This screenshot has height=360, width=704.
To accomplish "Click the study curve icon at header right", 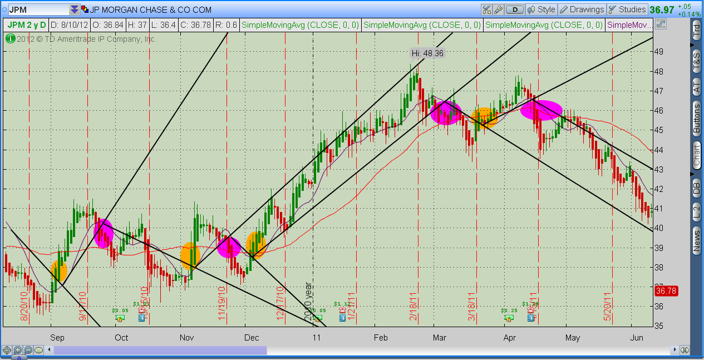I will 661,24.
